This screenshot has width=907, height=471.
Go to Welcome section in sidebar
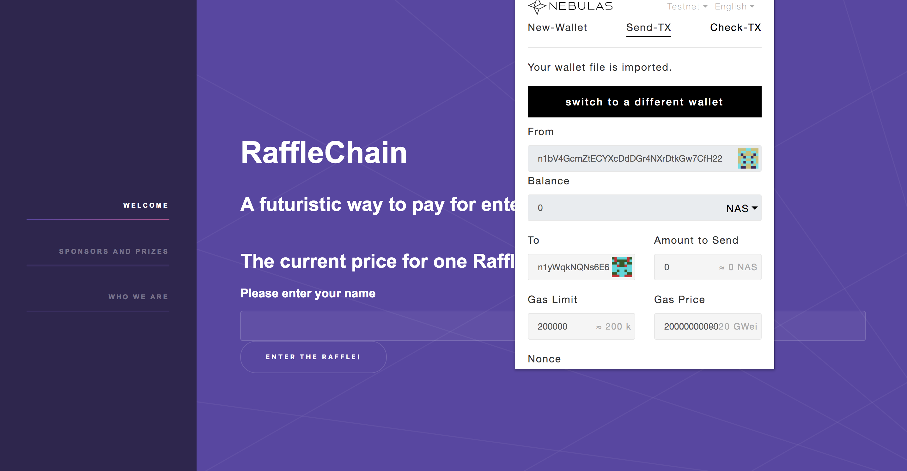point(145,206)
